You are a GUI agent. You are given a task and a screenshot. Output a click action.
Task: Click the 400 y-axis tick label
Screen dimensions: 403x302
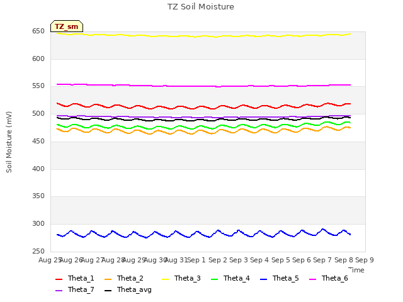(x=38, y=169)
